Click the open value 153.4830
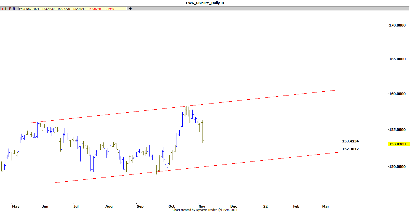Viewport: 410px width, 212px height. click(48, 9)
